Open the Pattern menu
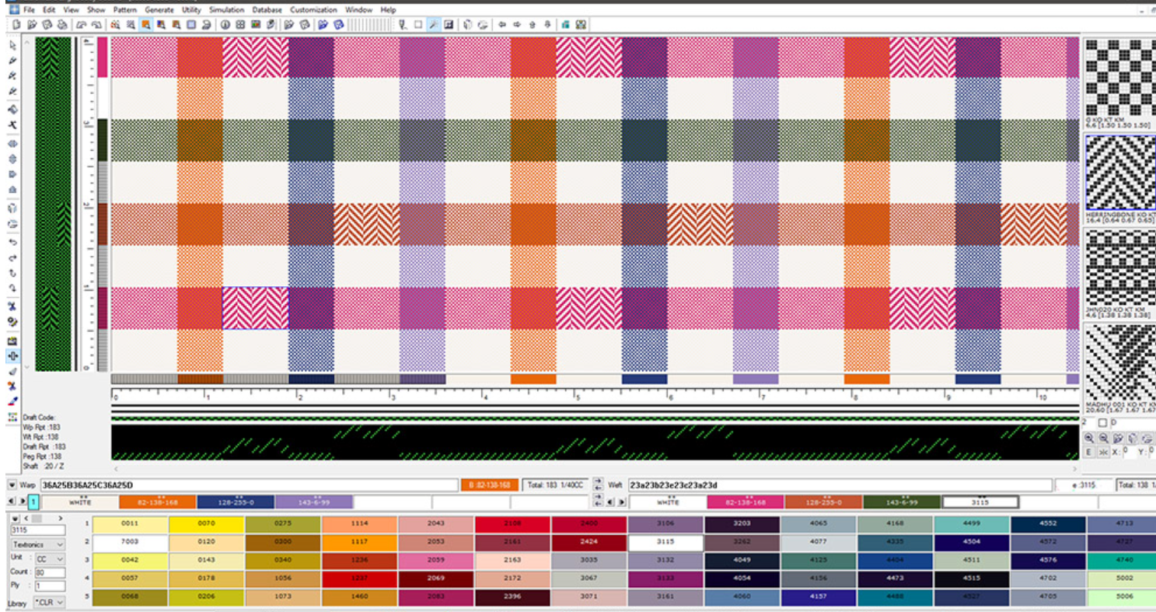 pos(124,10)
